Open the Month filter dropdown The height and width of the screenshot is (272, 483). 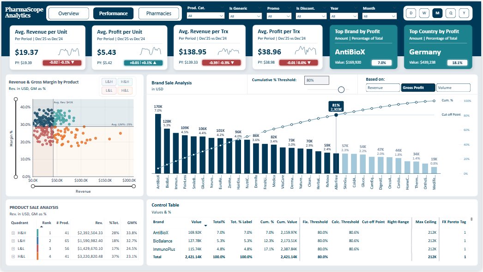[380, 16]
